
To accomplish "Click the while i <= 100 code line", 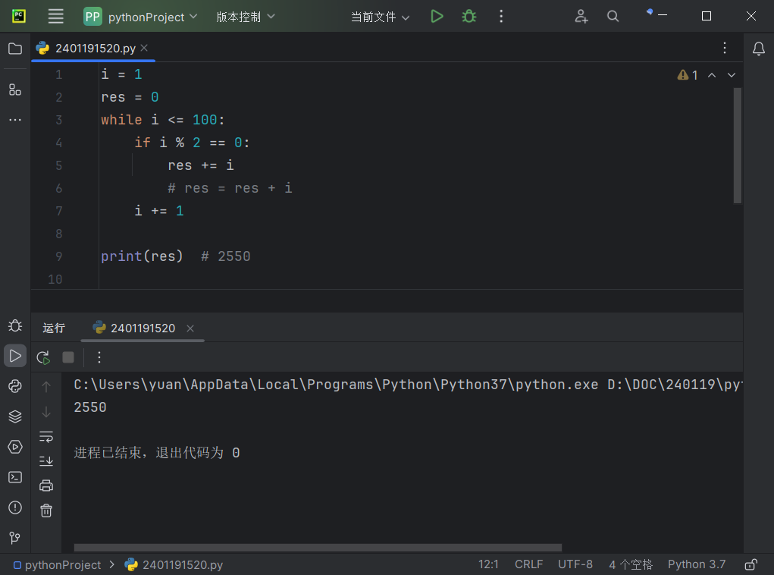I will pyautogui.click(x=163, y=120).
